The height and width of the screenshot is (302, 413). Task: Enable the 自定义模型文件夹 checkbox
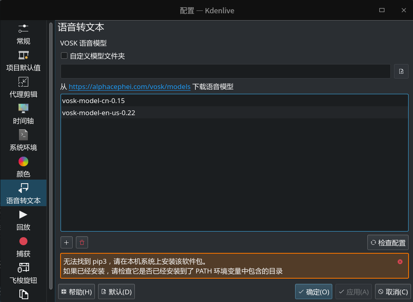[x=64, y=56]
